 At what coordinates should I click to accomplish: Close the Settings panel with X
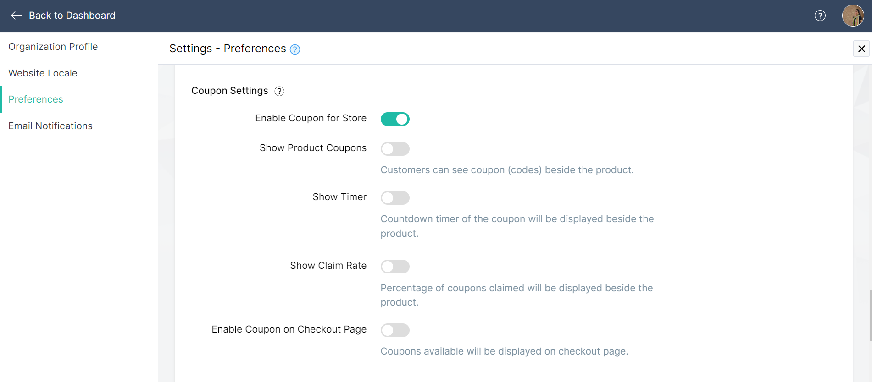point(861,49)
